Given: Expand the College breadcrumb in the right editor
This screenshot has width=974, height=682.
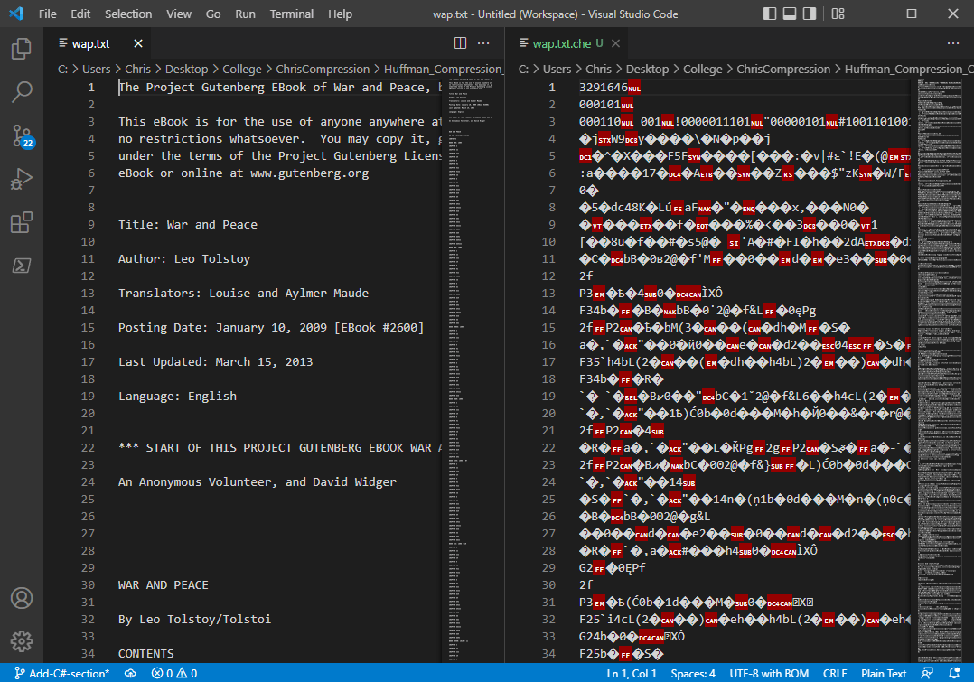Looking at the screenshot, I should point(703,69).
